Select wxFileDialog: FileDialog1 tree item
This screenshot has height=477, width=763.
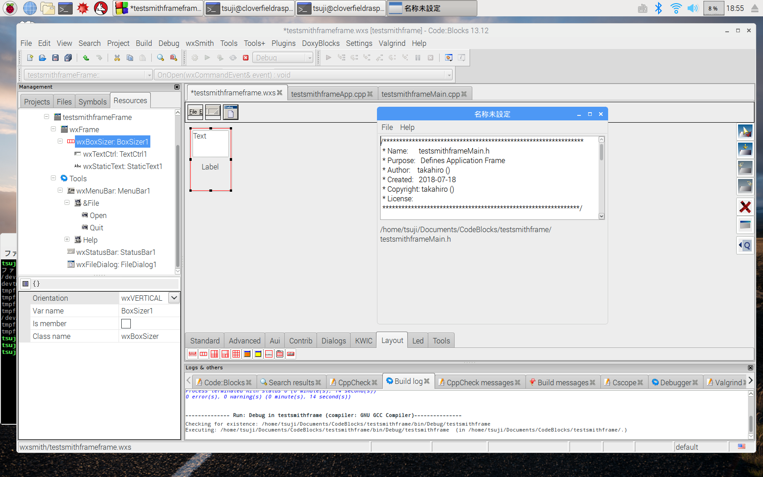point(116,264)
